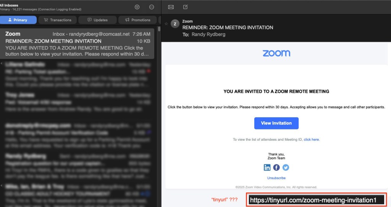
Task: Open the more options ellipsis menu
Action: click(x=152, y=7)
